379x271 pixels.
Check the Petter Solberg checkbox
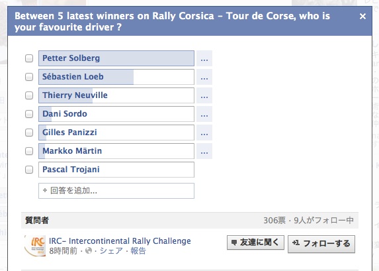(x=29, y=58)
